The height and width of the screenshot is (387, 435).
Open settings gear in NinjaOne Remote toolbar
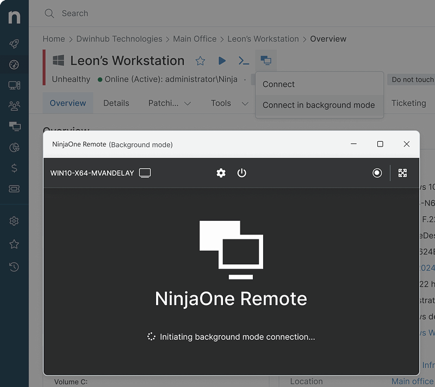click(x=221, y=173)
